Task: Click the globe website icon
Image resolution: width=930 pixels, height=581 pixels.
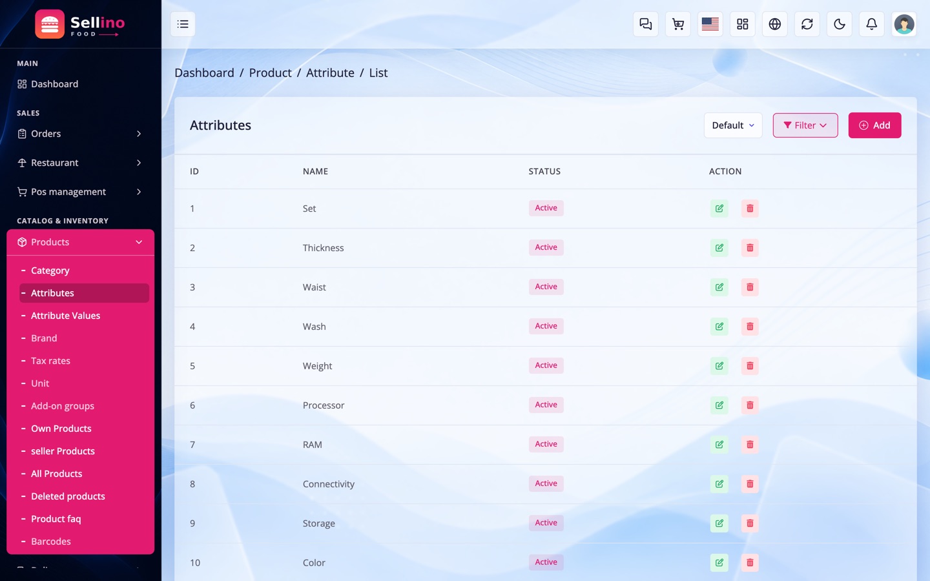Action: [x=774, y=25]
